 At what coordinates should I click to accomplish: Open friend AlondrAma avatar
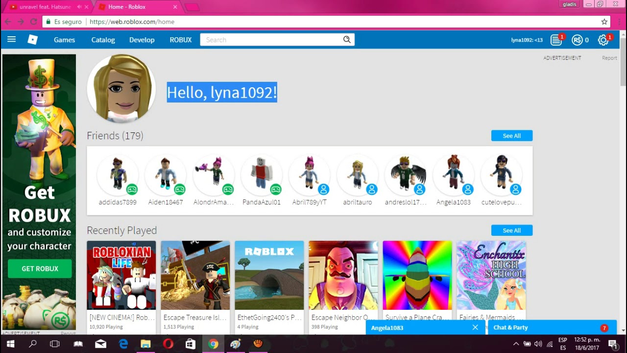click(214, 175)
